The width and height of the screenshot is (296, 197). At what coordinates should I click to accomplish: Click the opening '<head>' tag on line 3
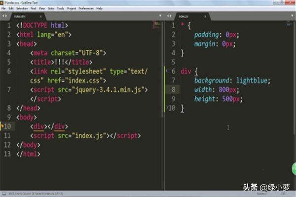[x=27, y=44]
